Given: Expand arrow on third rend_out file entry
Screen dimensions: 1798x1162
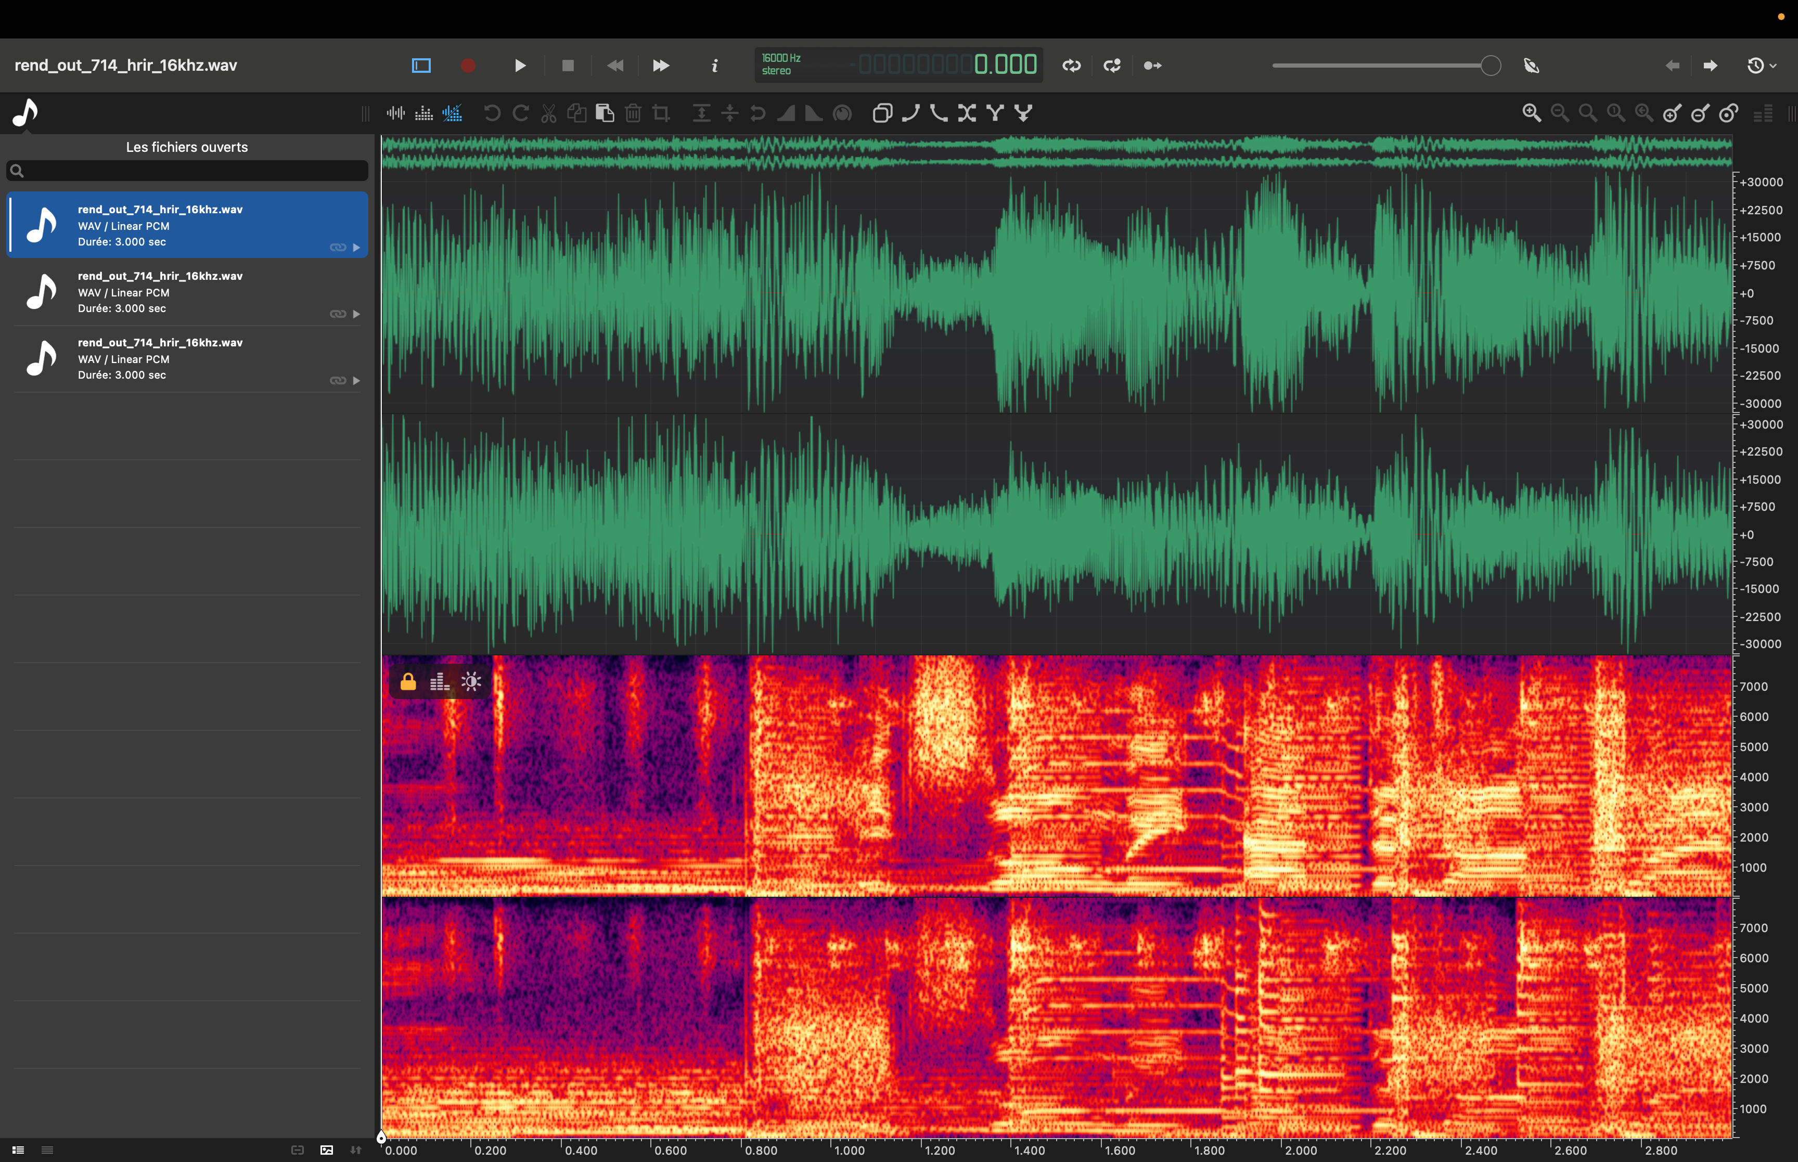Looking at the screenshot, I should [356, 380].
